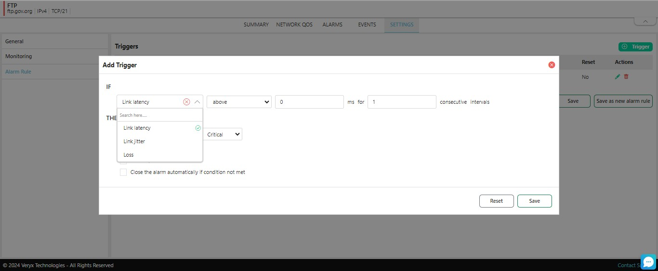The image size is (658, 271).
Task: Open the Critical severity dropdown
Action: [x=224, y=135]
